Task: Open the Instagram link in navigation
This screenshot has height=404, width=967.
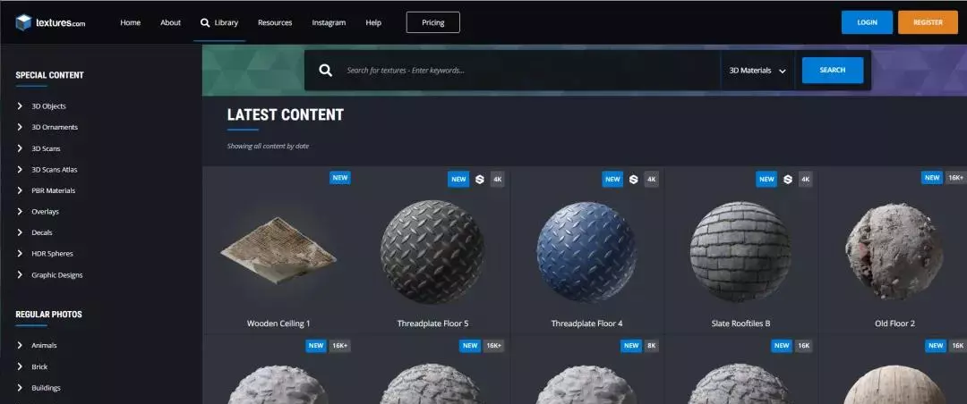Action: coord(329,22)
